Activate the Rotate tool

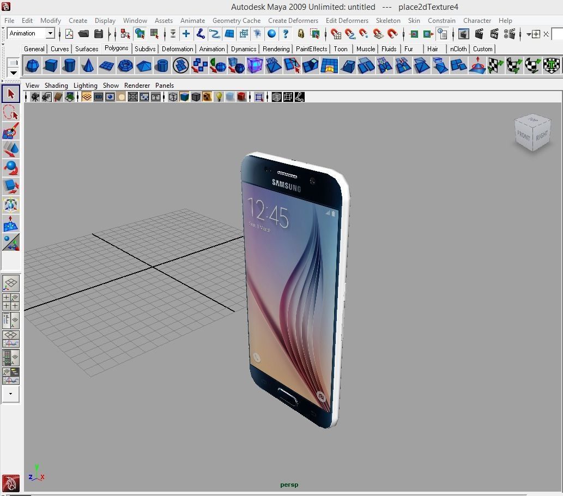click(x=11, y=168)
